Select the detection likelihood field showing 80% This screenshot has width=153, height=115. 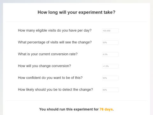coord(110,90)
